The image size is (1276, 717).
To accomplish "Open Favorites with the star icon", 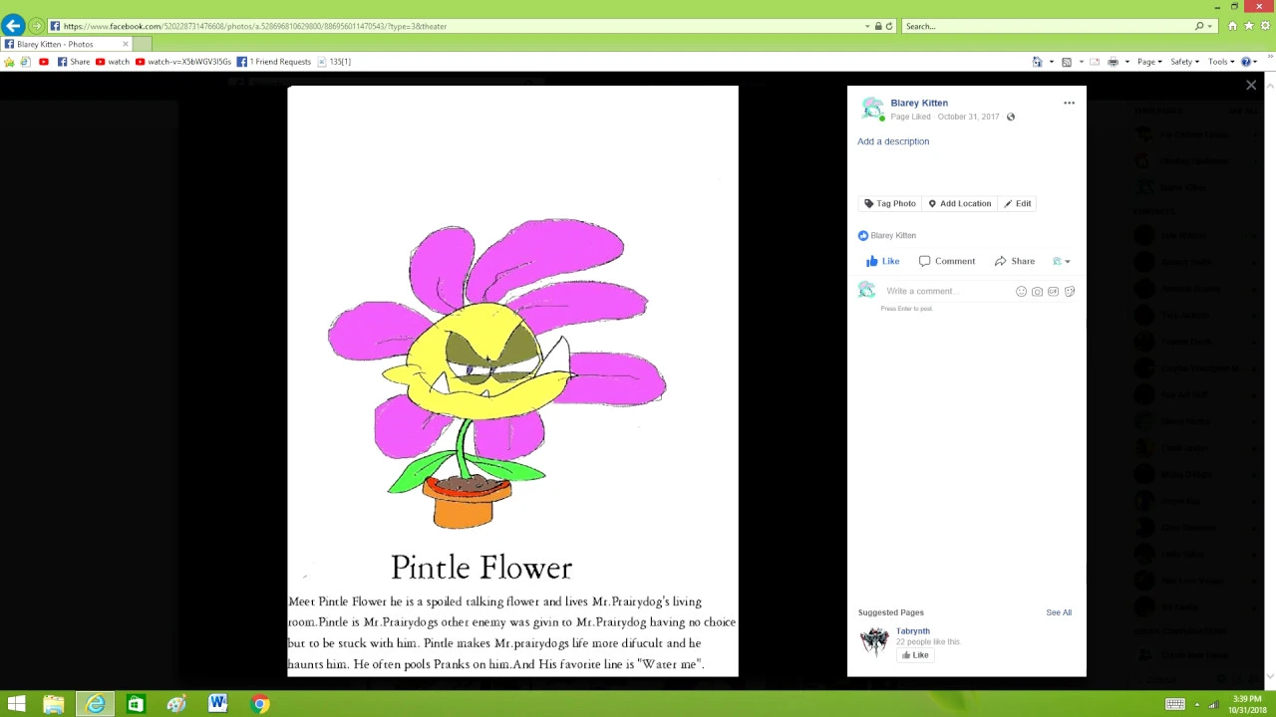I will coord(1248,26).
